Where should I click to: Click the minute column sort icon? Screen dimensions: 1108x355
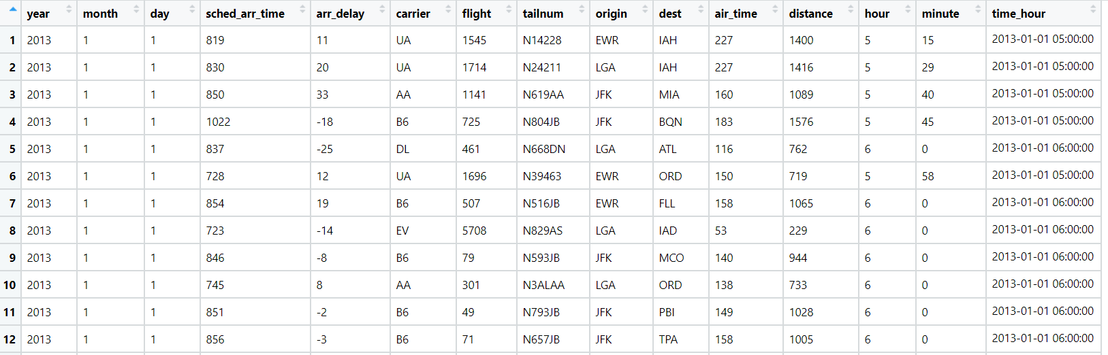978,10
